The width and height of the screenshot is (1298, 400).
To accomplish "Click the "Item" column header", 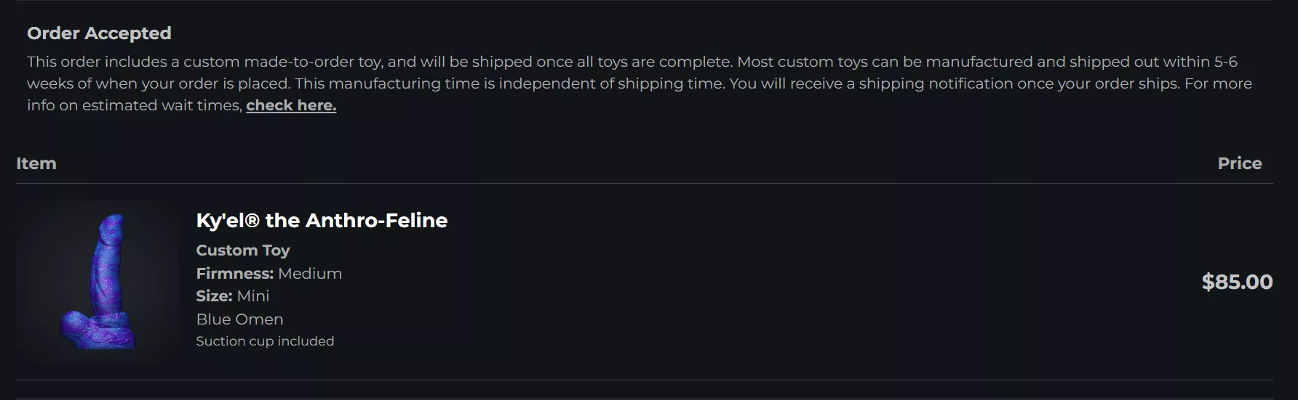I will click(x=36, y=163).
